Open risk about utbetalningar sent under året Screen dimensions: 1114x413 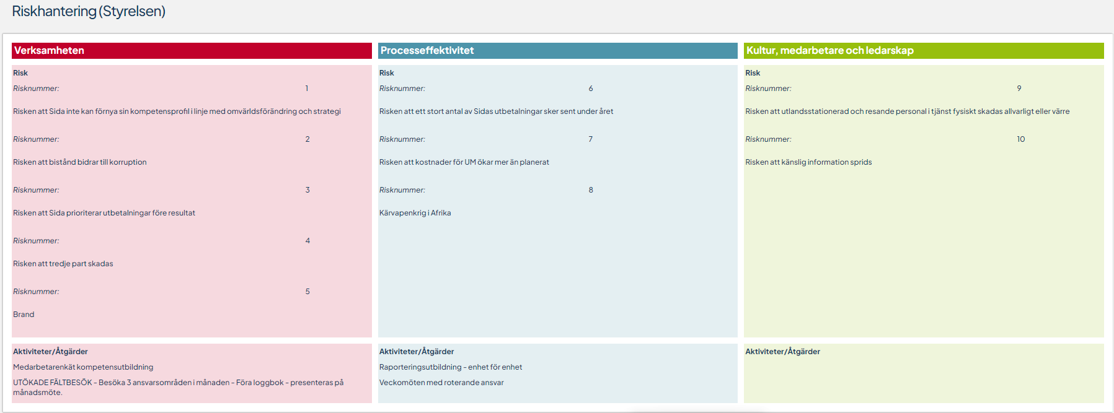coord(496,111)
